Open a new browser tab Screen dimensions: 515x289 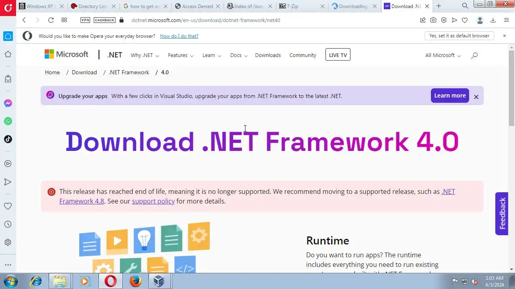439,6
